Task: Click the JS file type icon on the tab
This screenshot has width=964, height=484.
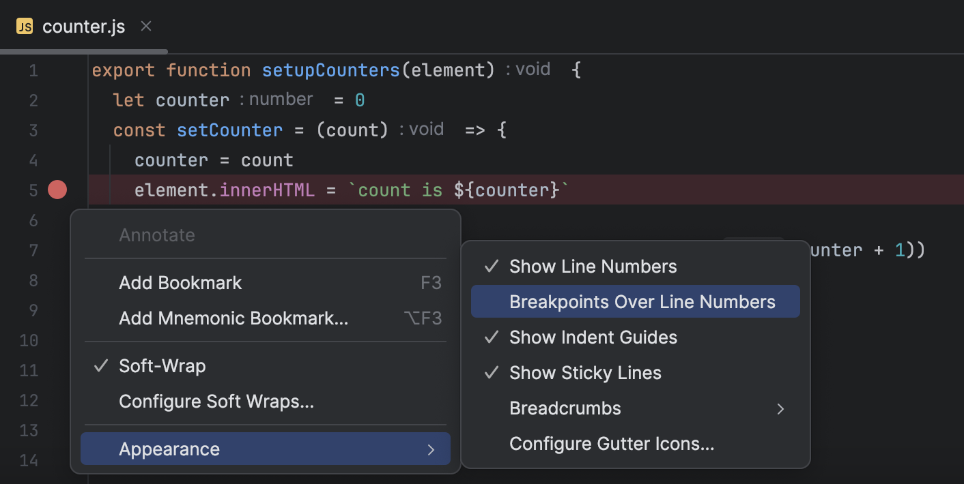Action: coord(25,26)
